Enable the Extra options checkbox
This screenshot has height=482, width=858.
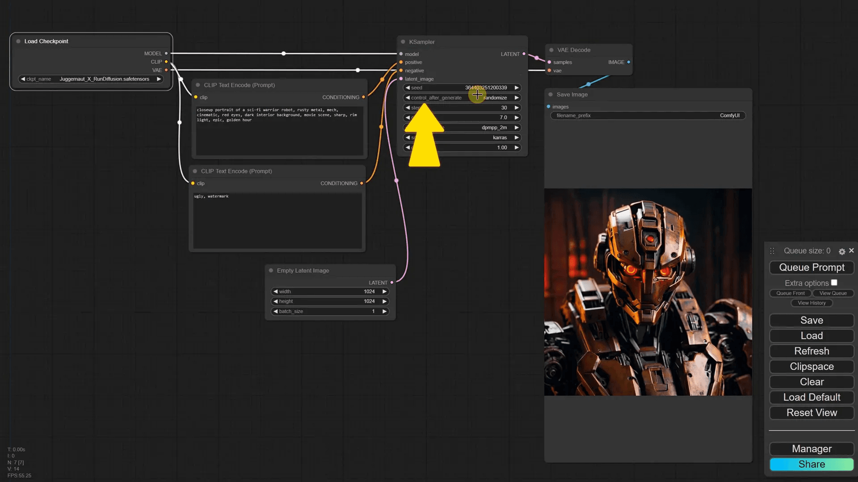[x=834, y=283]
